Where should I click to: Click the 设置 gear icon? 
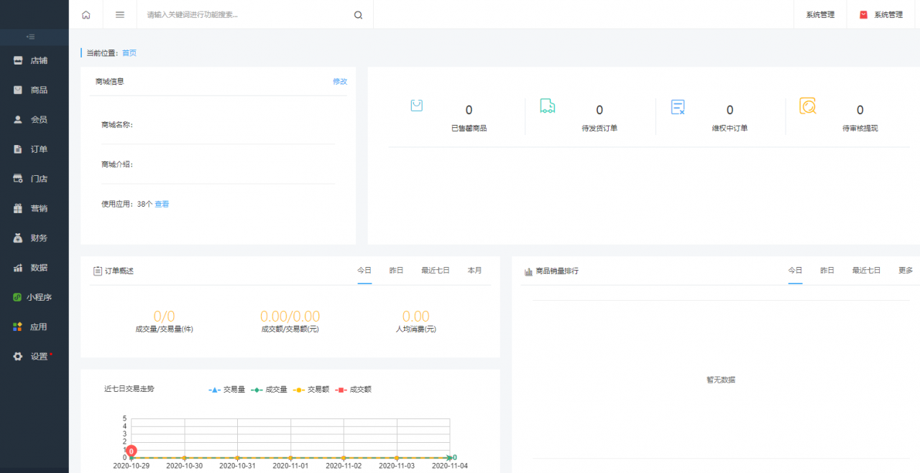point(18,356)
